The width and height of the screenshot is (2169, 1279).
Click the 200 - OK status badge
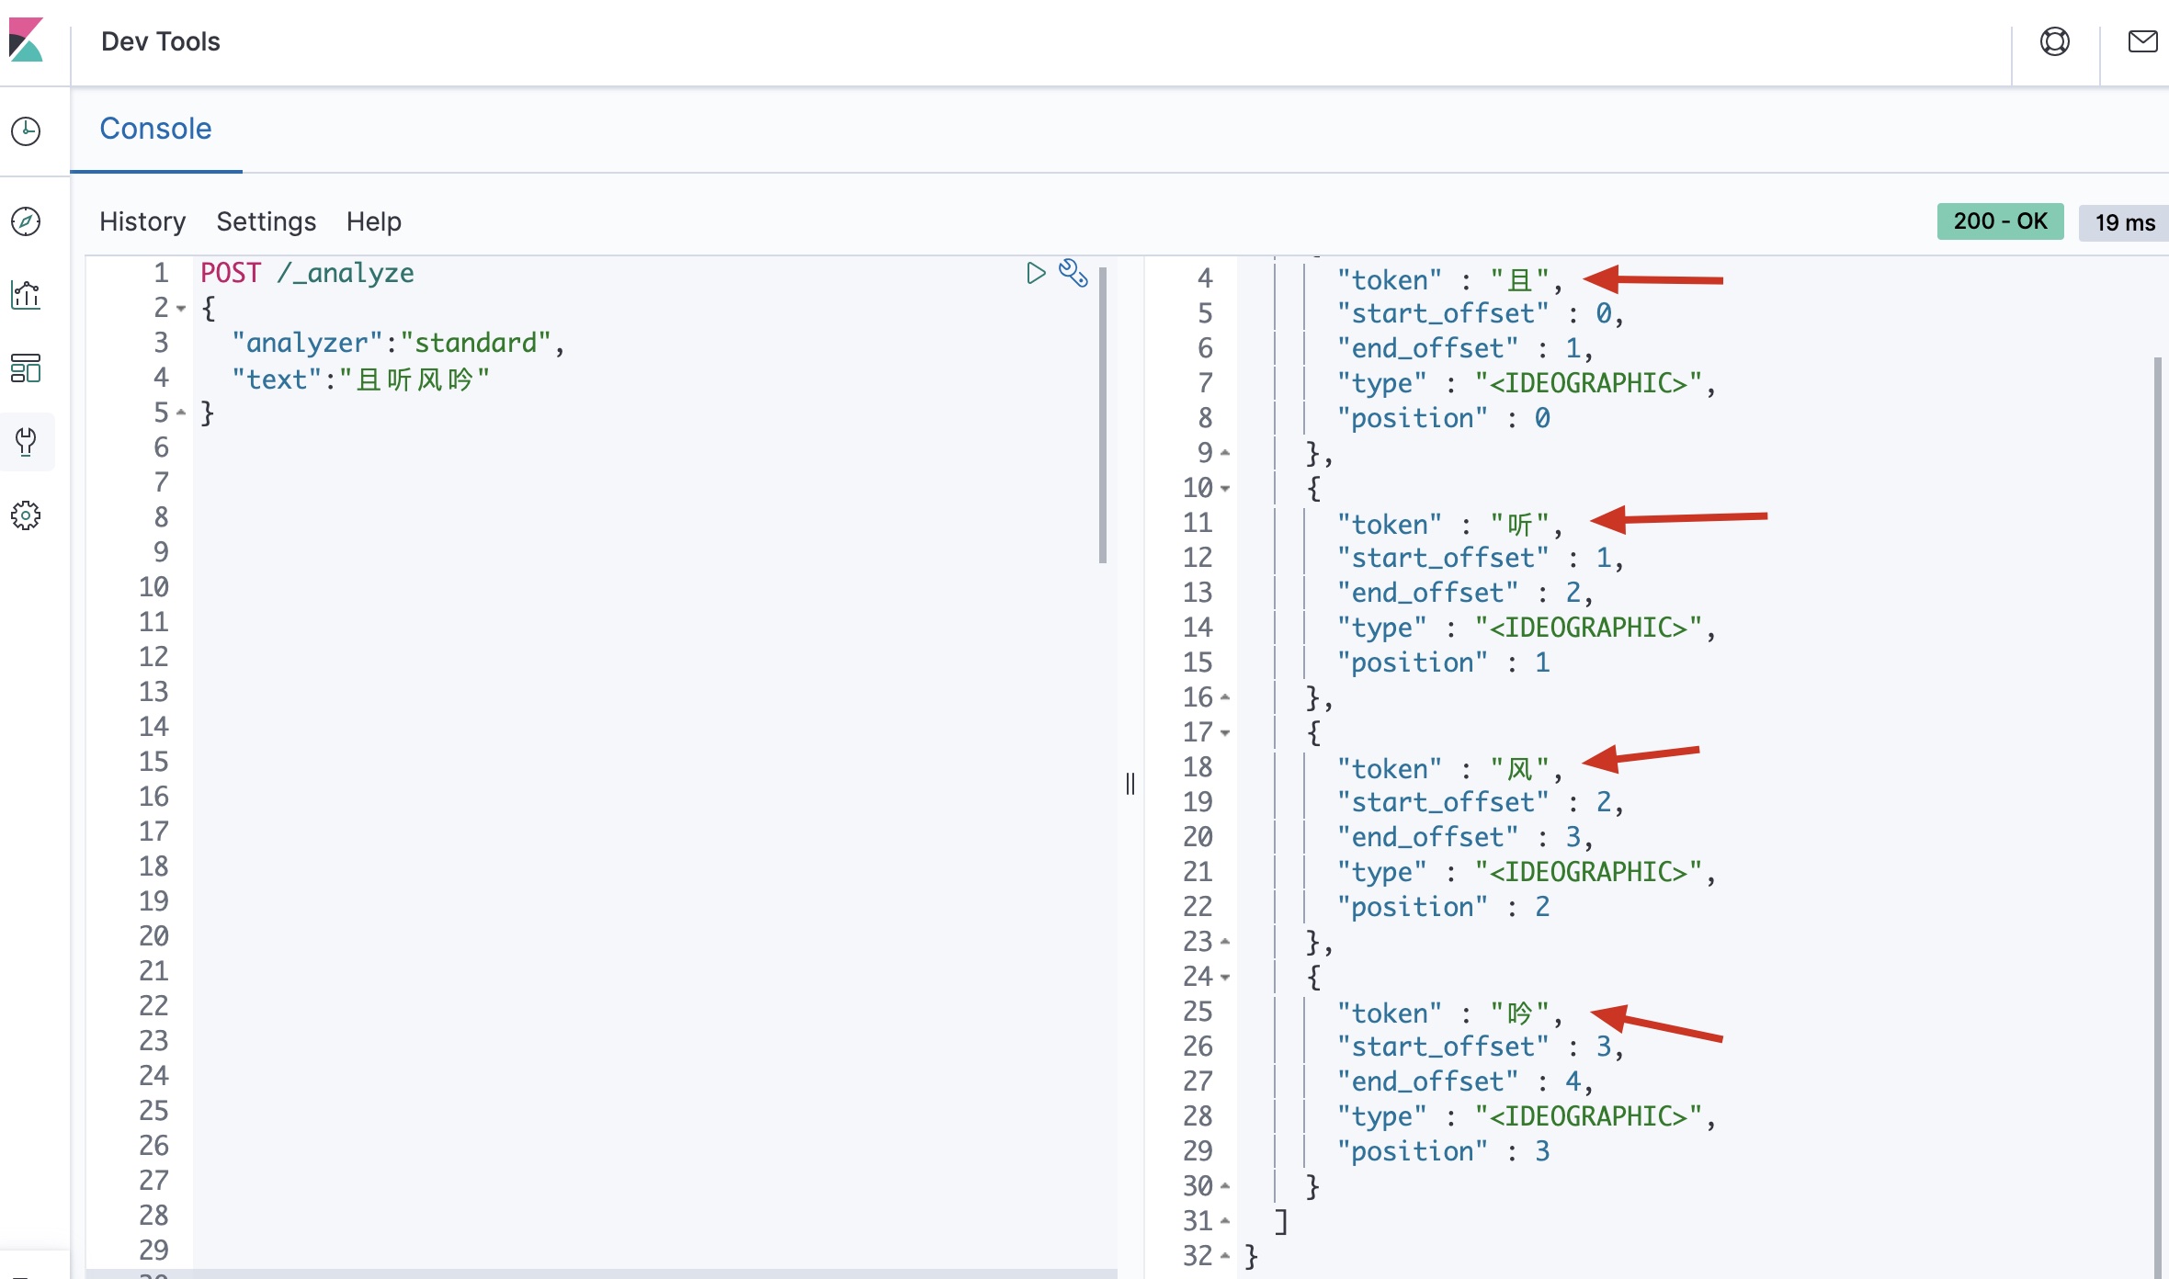pyautogui.click(x=2000, y=221)
